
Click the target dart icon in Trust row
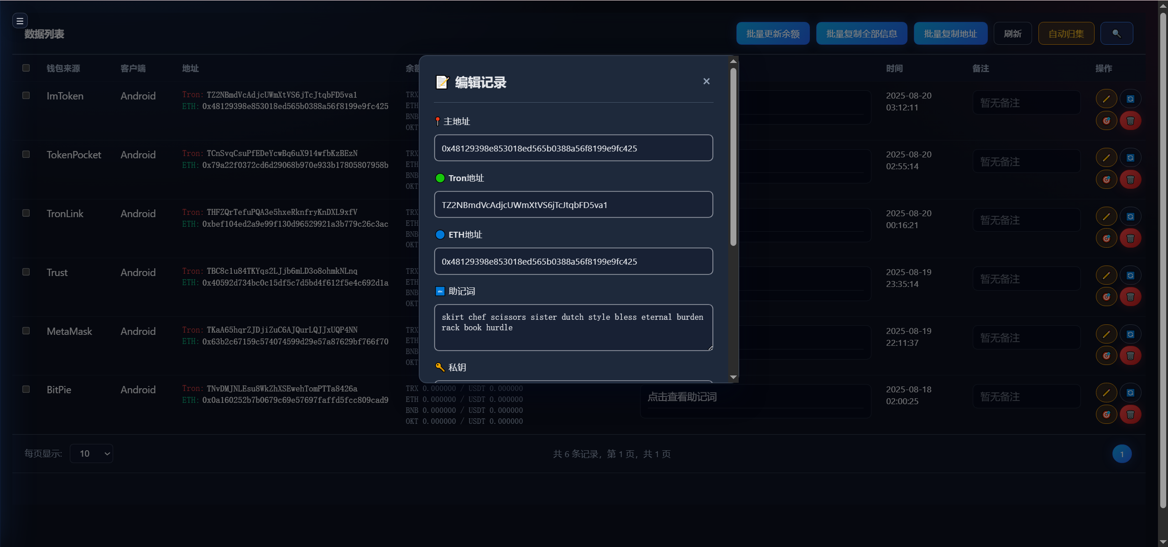coord(1106,297)
